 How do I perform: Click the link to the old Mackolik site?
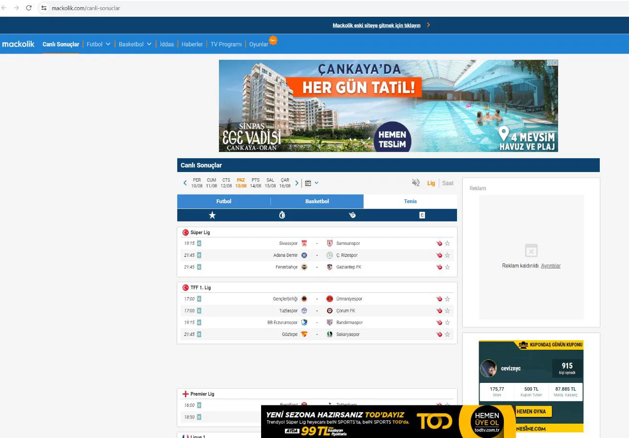pyautogui.click(x=377, y=25)
